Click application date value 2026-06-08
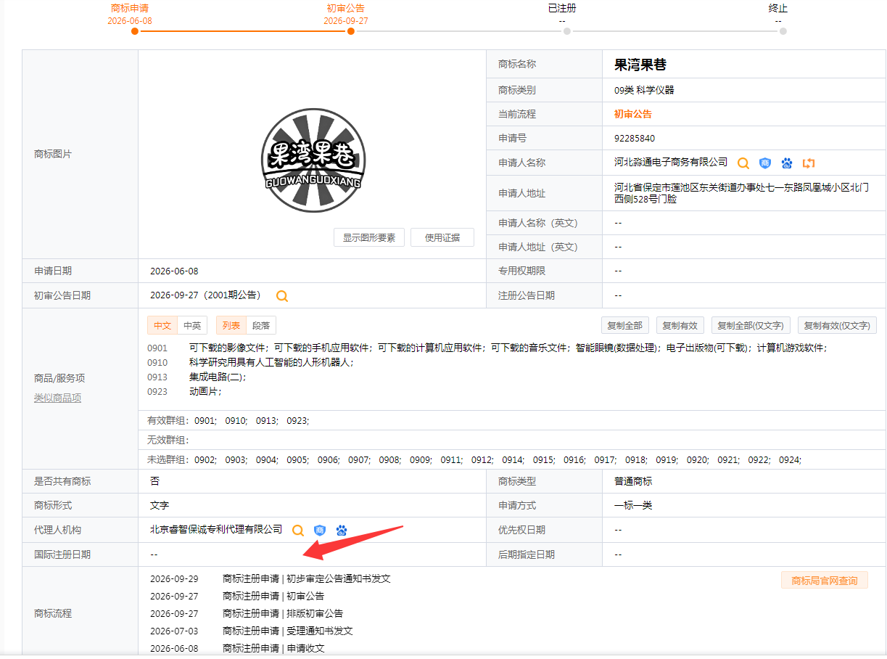Viewport: 887px width, 659px height. 174,271
